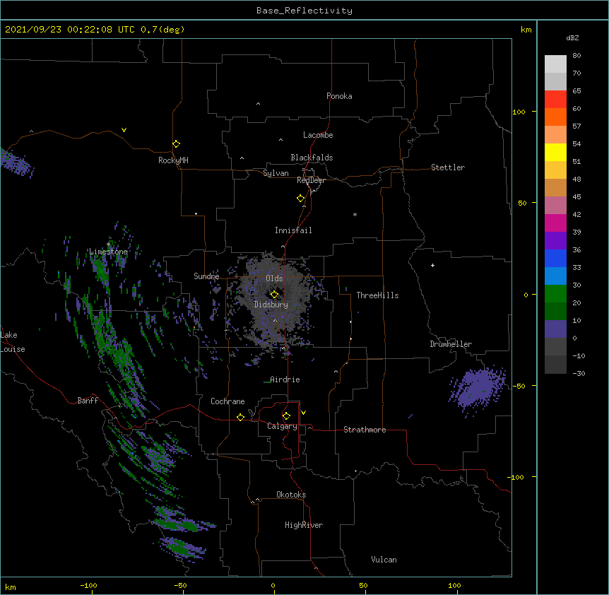609x595 pixels.
Task: Click the yellow V marker northwest of RockyMH
Action: click(124, 130)
